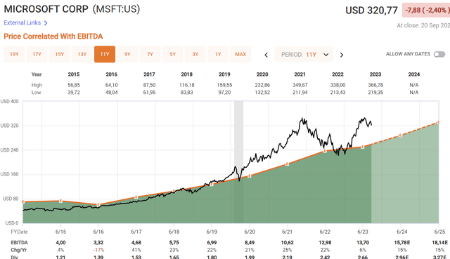Image resolution: width=450 pixels, height=259 pixels.
Task: Click the 6/20 EBITDA marker on chart
Action: coord(250,176)
